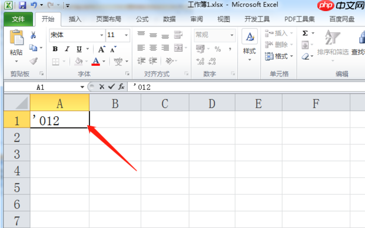Click the Clear eraser icon
Screen dimensions: 365x228
306,56
